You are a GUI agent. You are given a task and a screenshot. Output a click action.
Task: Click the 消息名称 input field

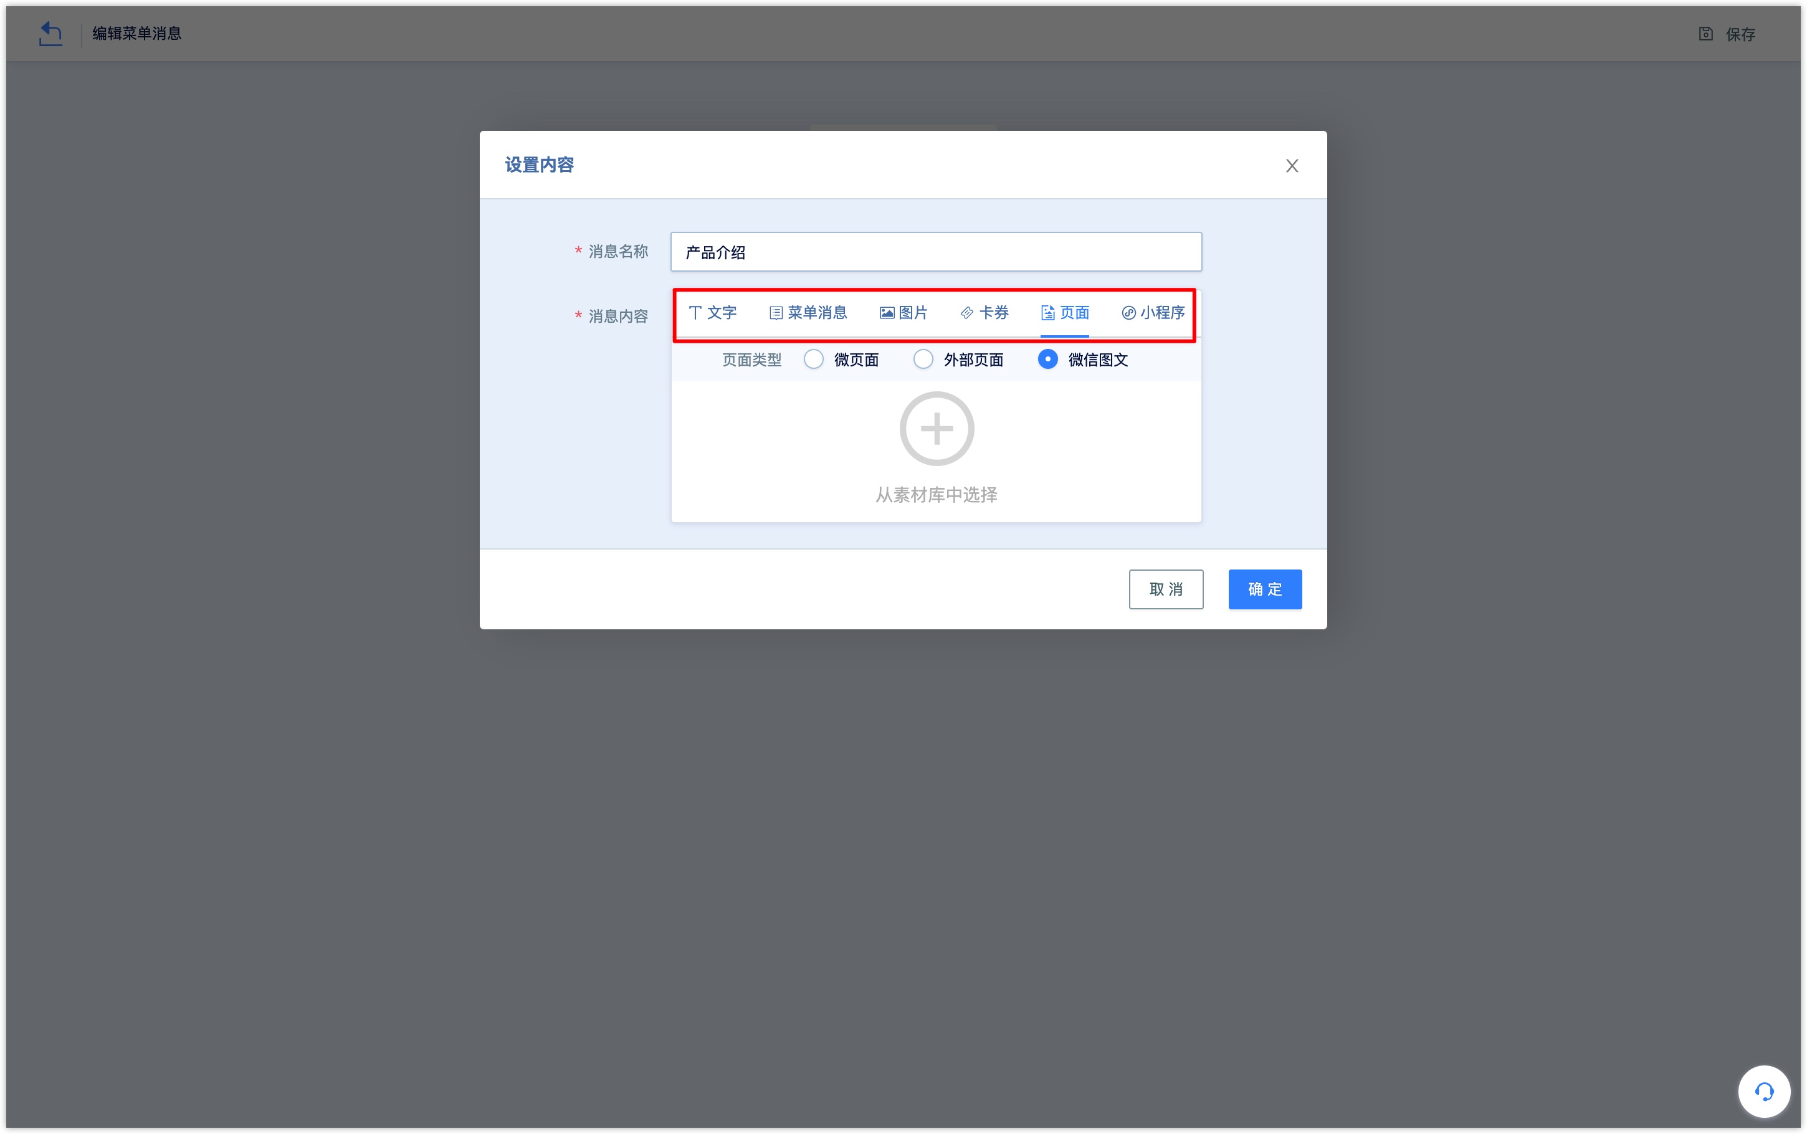pos(936,252)
